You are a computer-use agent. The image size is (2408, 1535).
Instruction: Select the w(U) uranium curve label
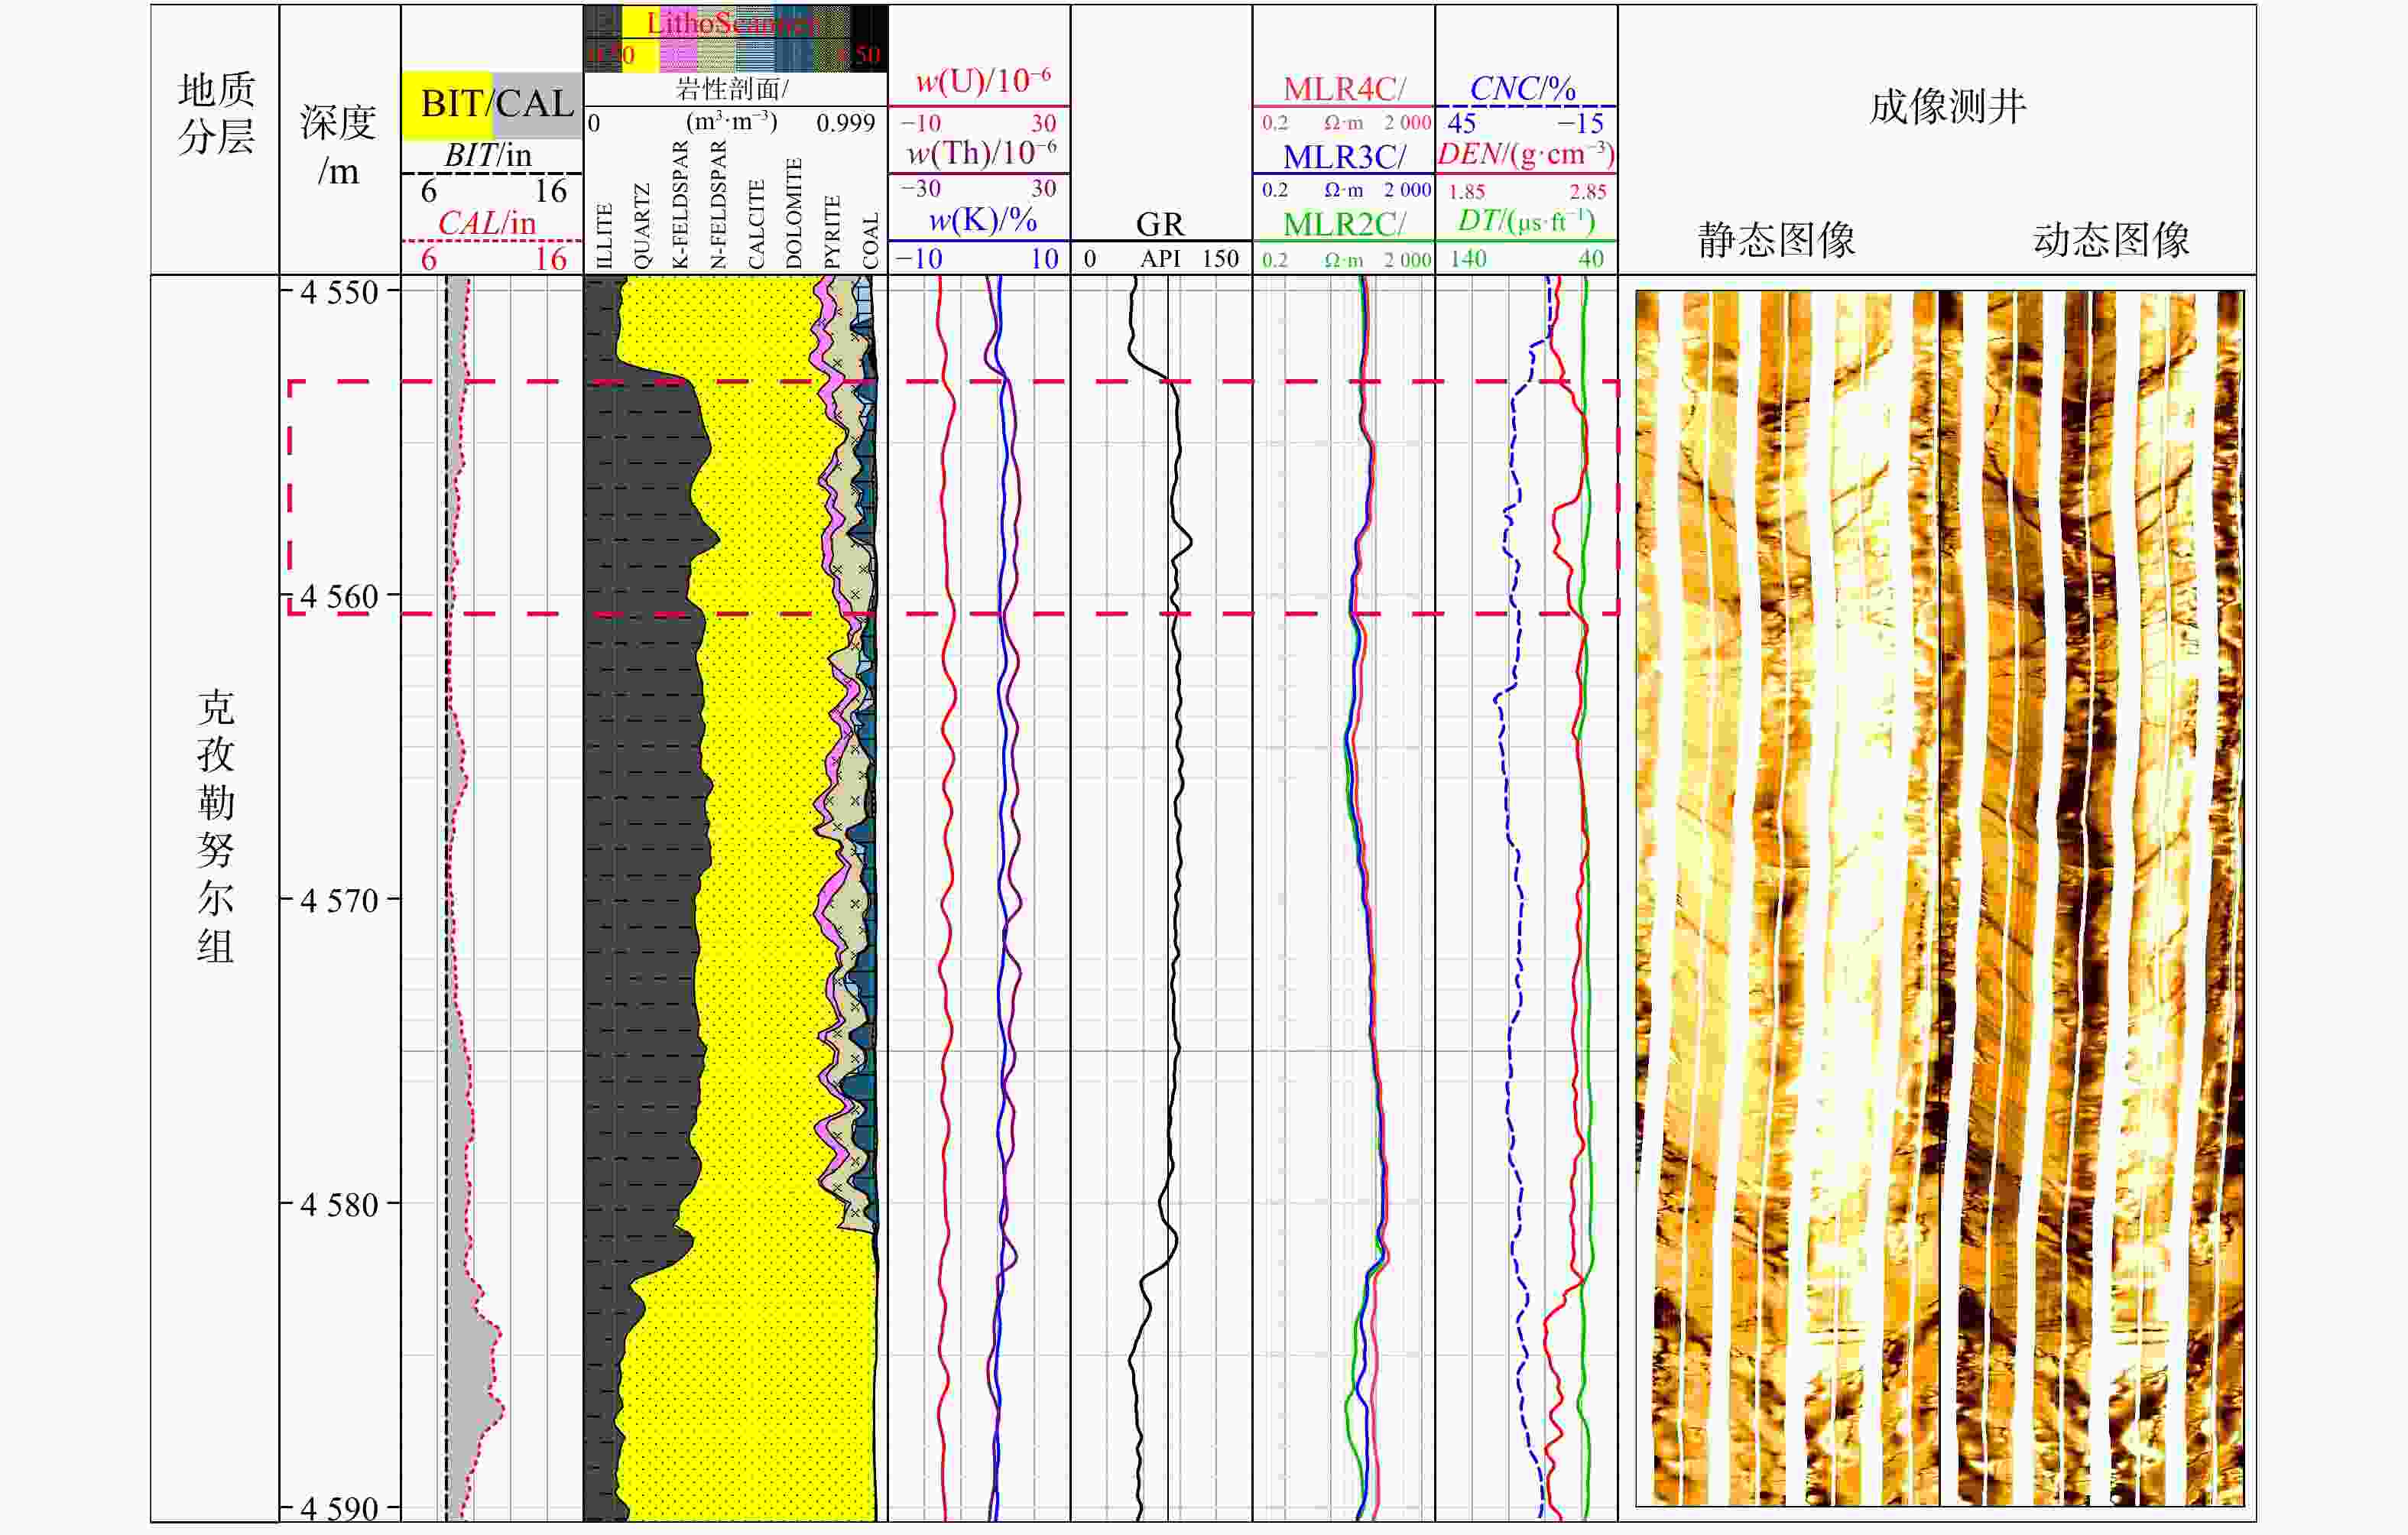click(982, 81)
